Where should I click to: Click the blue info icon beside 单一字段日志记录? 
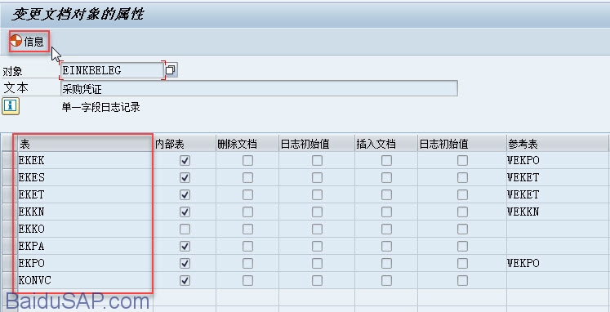click(11, 107)
